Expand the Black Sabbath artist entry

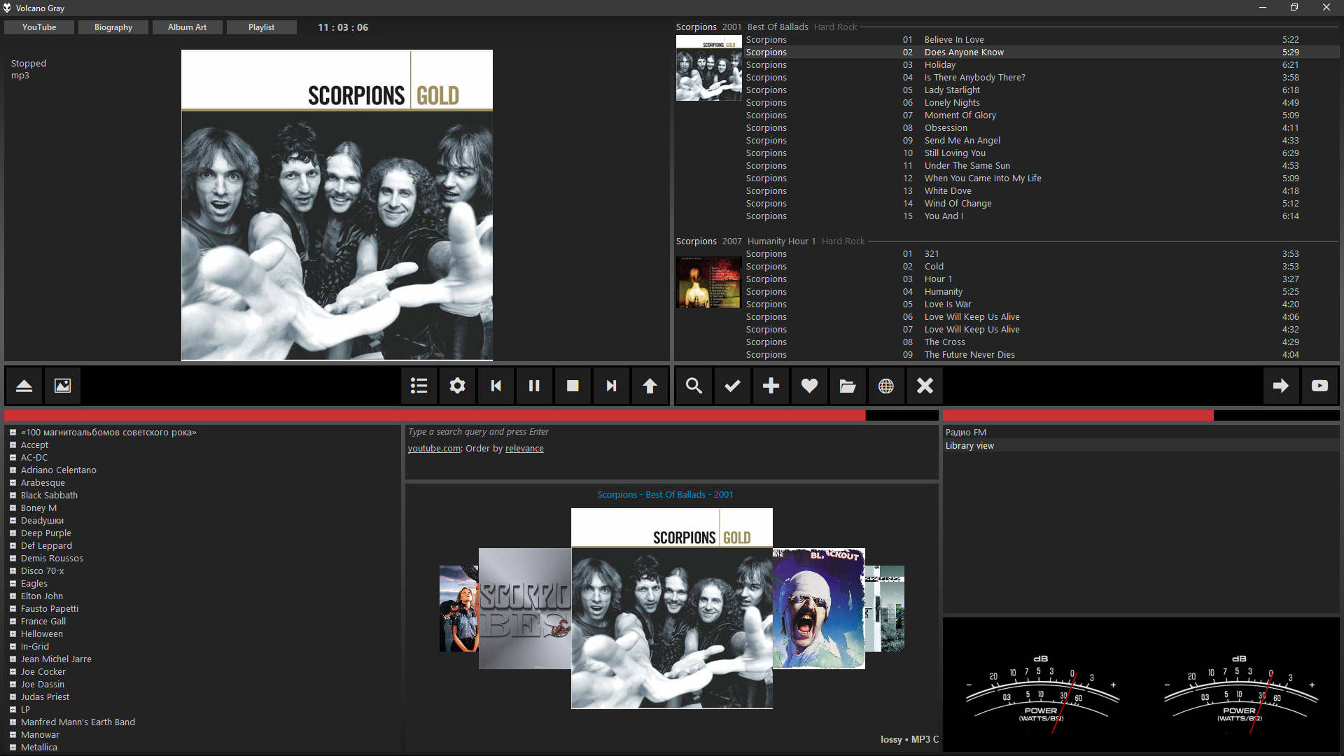13,496
